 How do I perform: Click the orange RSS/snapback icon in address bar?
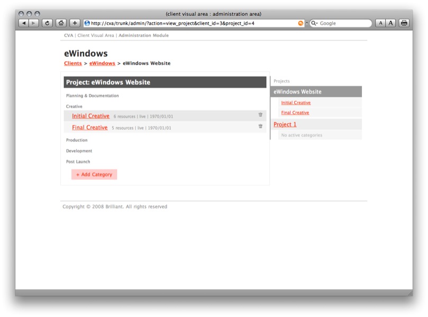click(x=300, y=23)
